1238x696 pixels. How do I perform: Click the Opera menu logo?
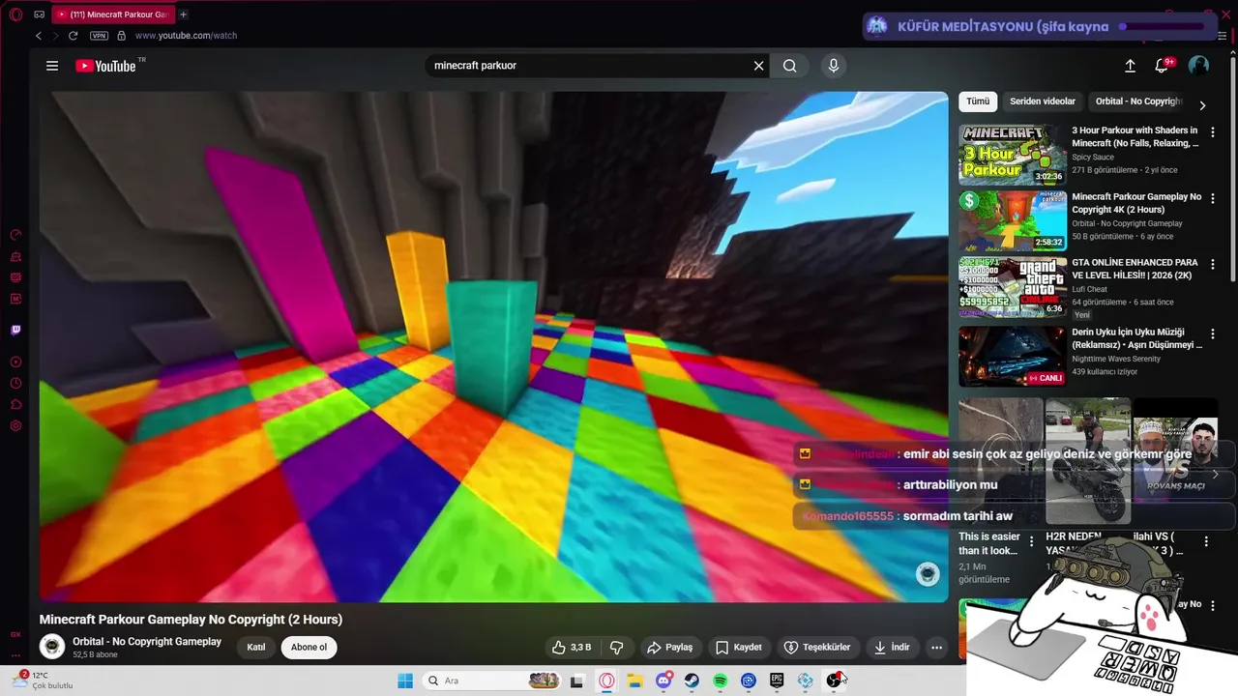[x=15, y=14]
